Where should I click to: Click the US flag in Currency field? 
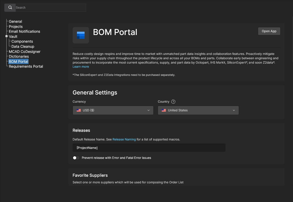pyautogui.click(x=79, y=110)
